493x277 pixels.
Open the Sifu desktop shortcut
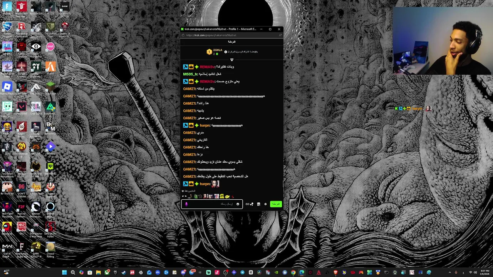[x=22, y=229]
